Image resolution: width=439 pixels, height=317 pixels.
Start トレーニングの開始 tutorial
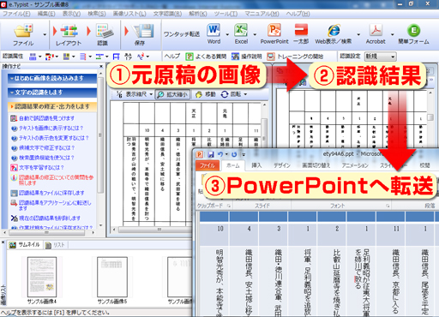coord(295,57)
